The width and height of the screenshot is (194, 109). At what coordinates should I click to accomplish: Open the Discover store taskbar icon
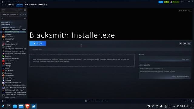[15, 106]
